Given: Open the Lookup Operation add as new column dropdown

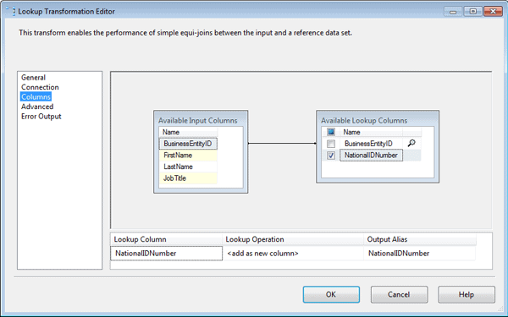Looking at the screenshot, I should click(293, 254).
